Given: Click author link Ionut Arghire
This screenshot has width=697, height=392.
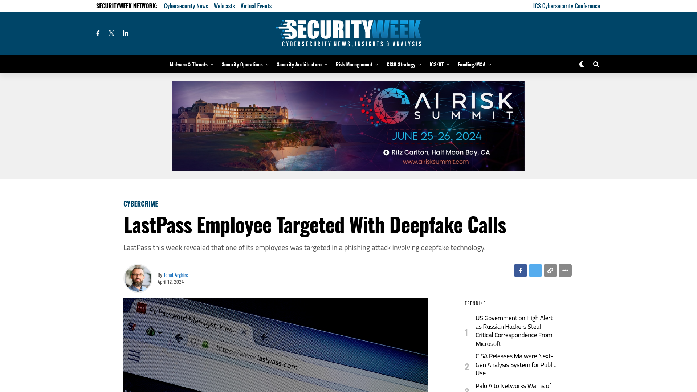Looking at the screenshot, I should click(x=176, y=274).
